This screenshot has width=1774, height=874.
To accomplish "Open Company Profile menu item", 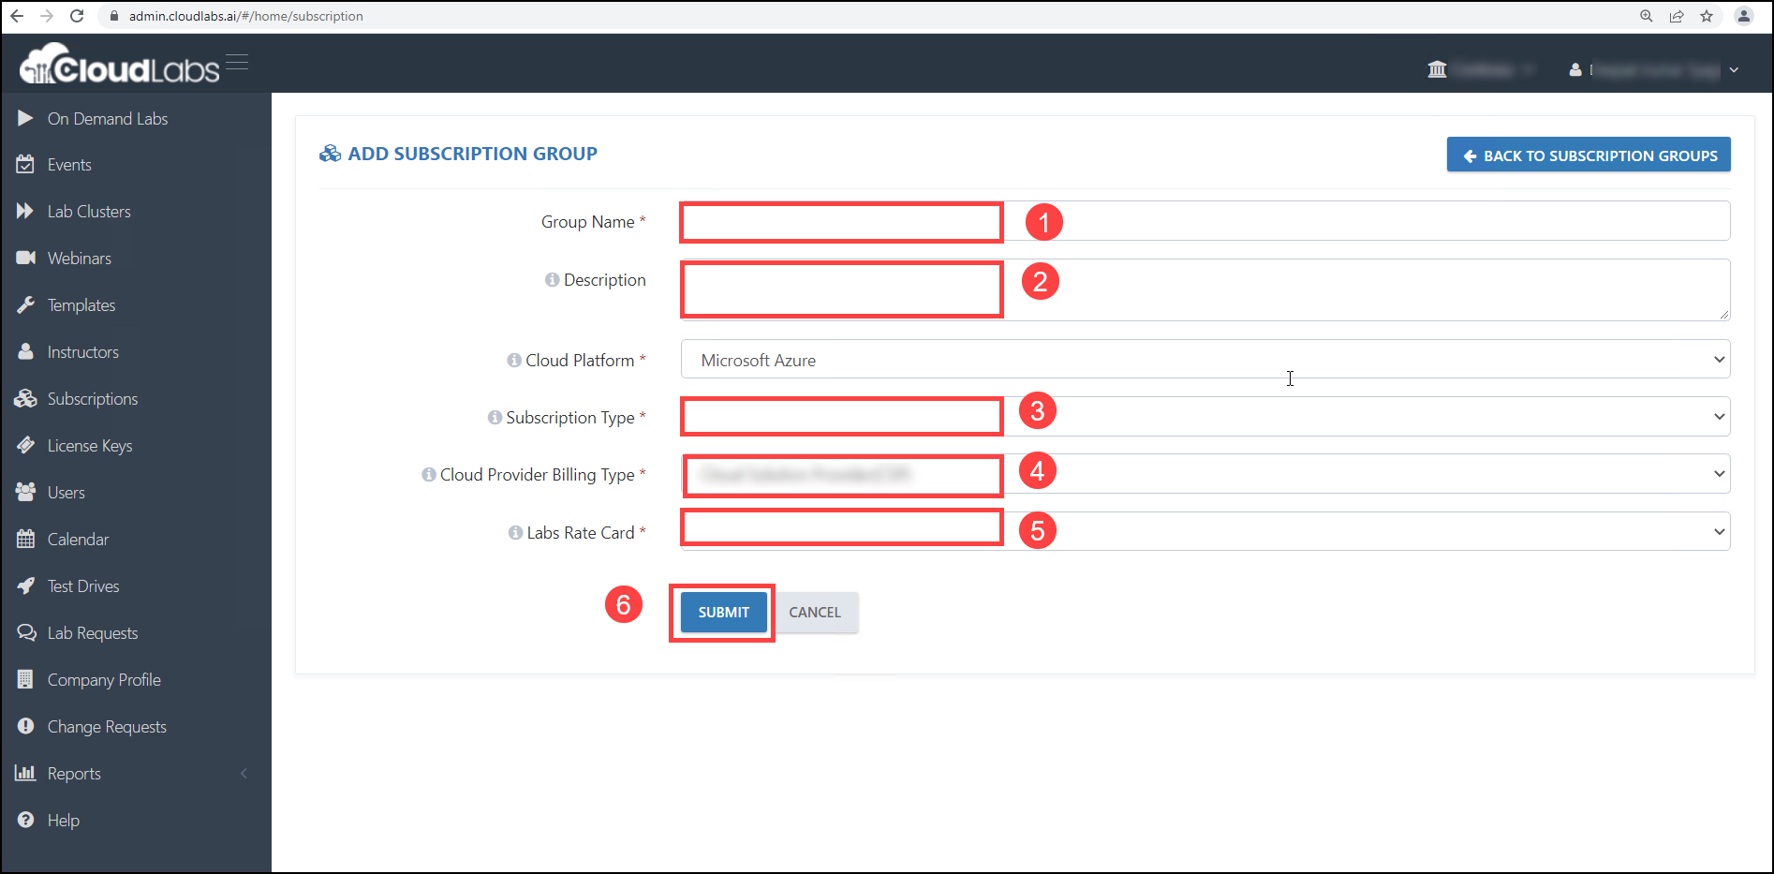I will 104,680.
